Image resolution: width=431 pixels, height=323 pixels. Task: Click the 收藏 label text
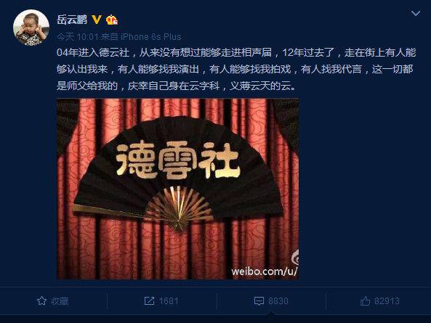coord(60,301)
